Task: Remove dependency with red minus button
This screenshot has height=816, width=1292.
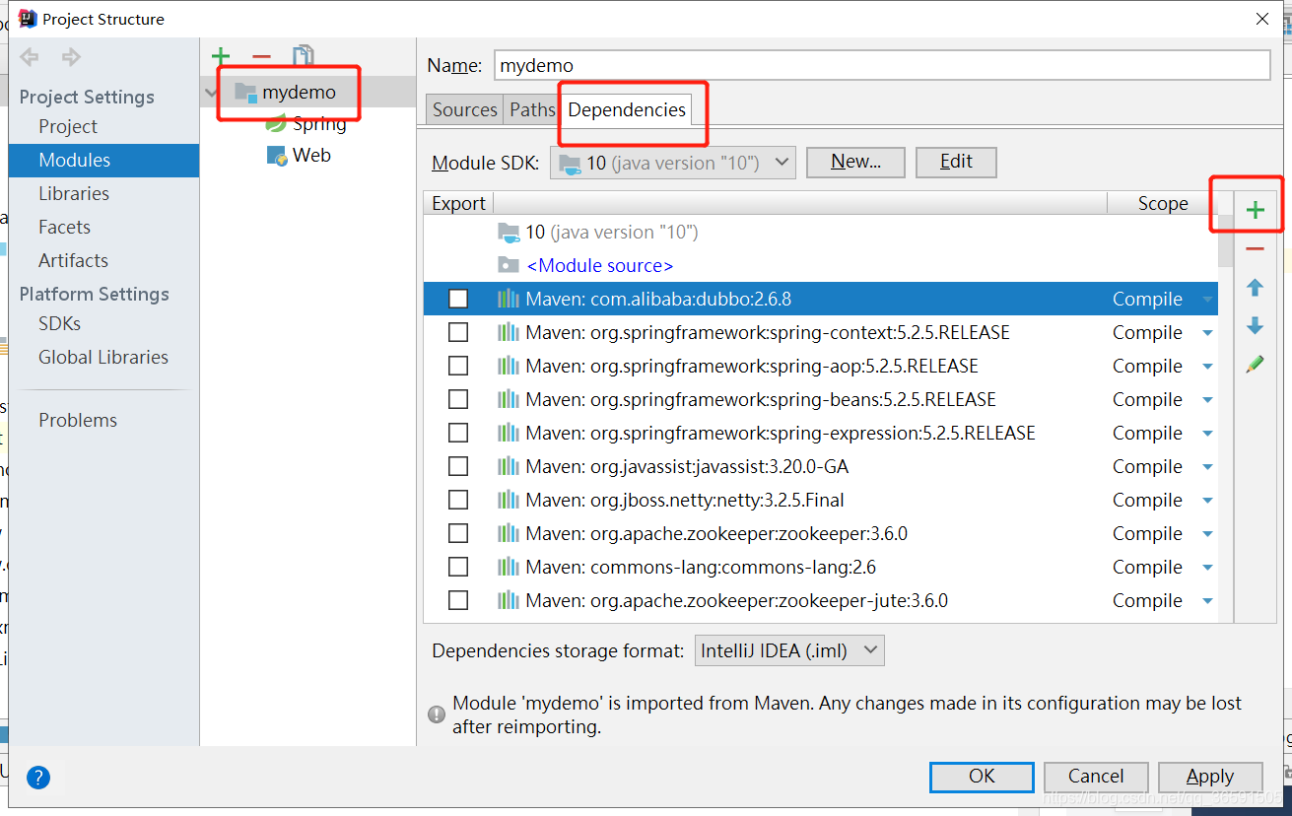Action: tap(1255, 249)
